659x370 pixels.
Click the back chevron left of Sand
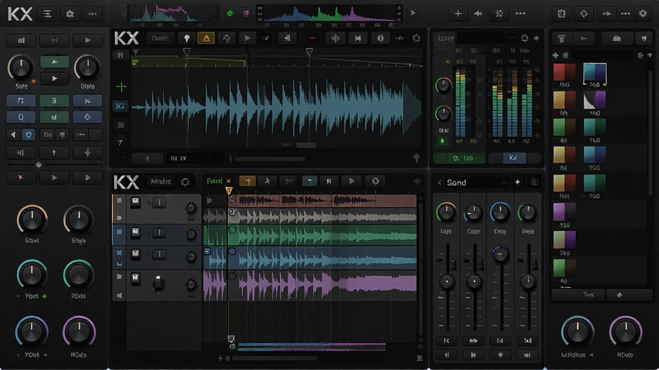439,182
